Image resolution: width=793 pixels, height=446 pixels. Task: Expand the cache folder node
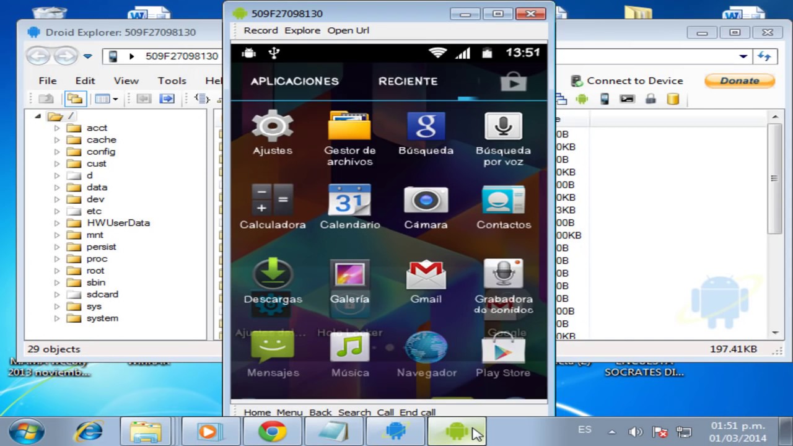(57, 140)
